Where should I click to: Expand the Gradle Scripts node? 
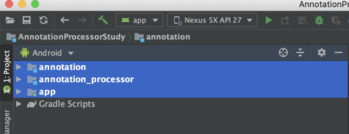[x=19, y=104]
